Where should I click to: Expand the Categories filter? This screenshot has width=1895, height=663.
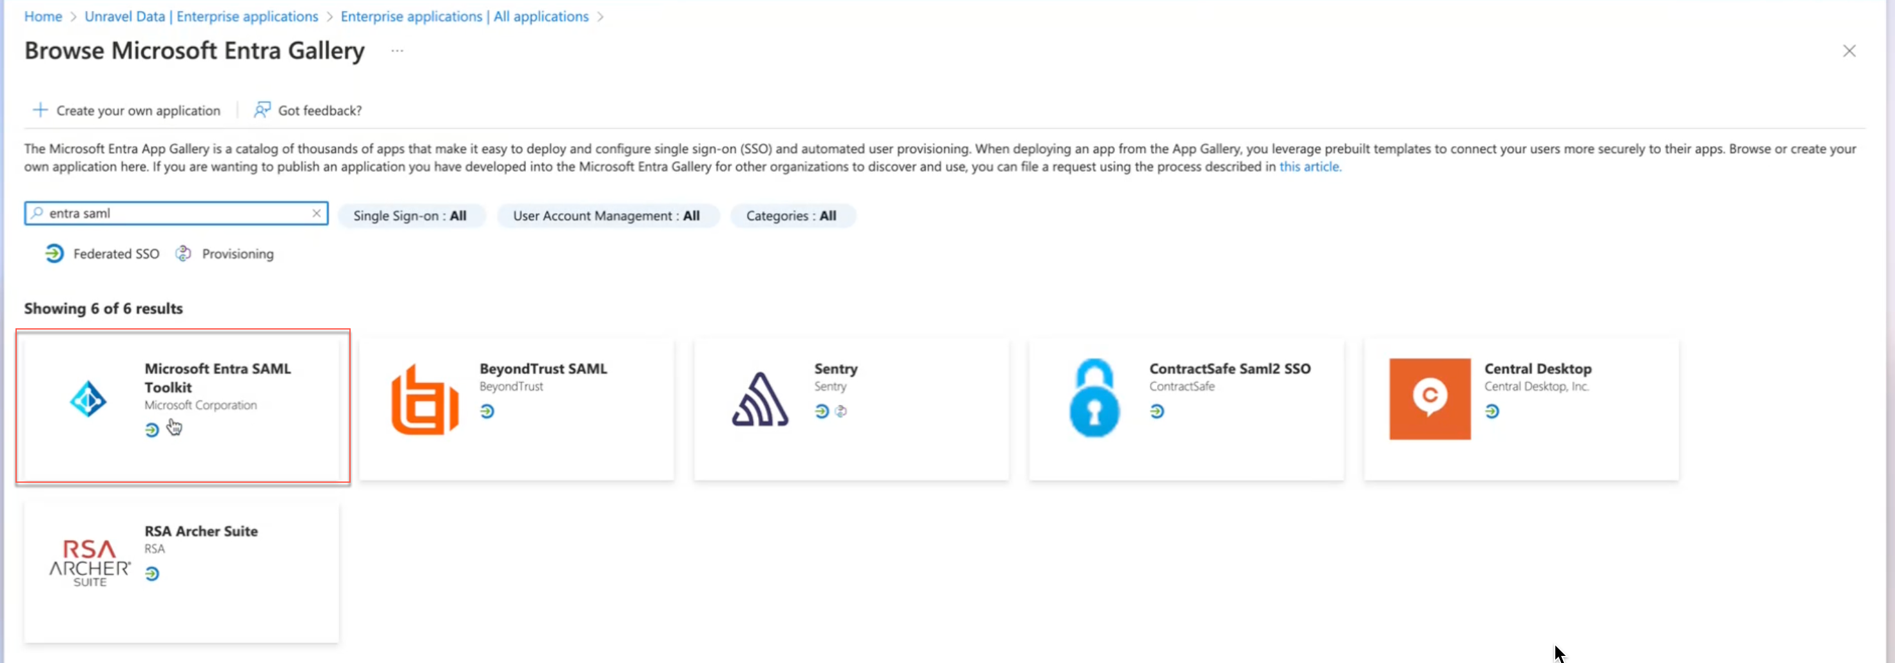[792, 216]
